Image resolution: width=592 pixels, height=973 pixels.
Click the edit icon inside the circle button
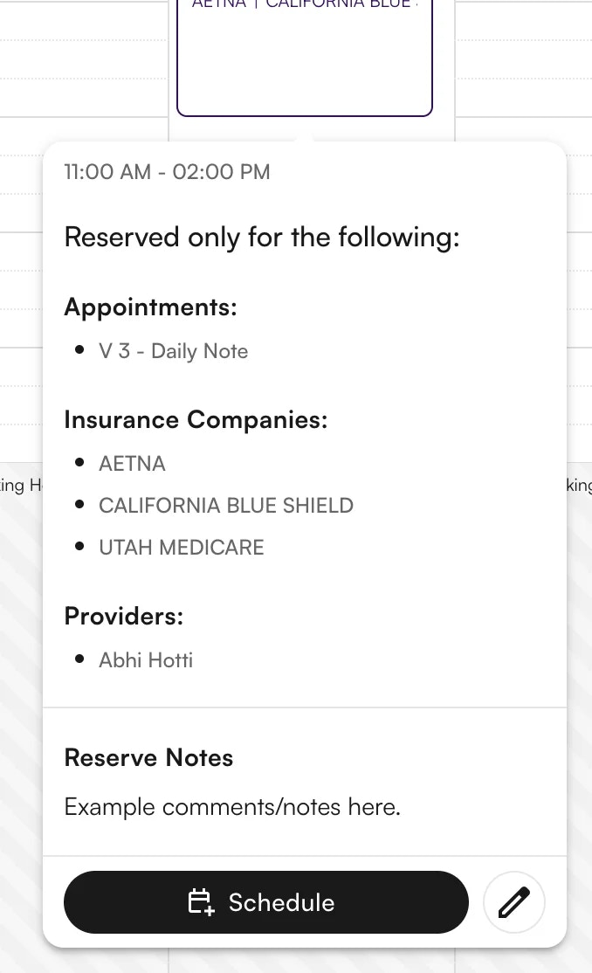tap(513, 902)
